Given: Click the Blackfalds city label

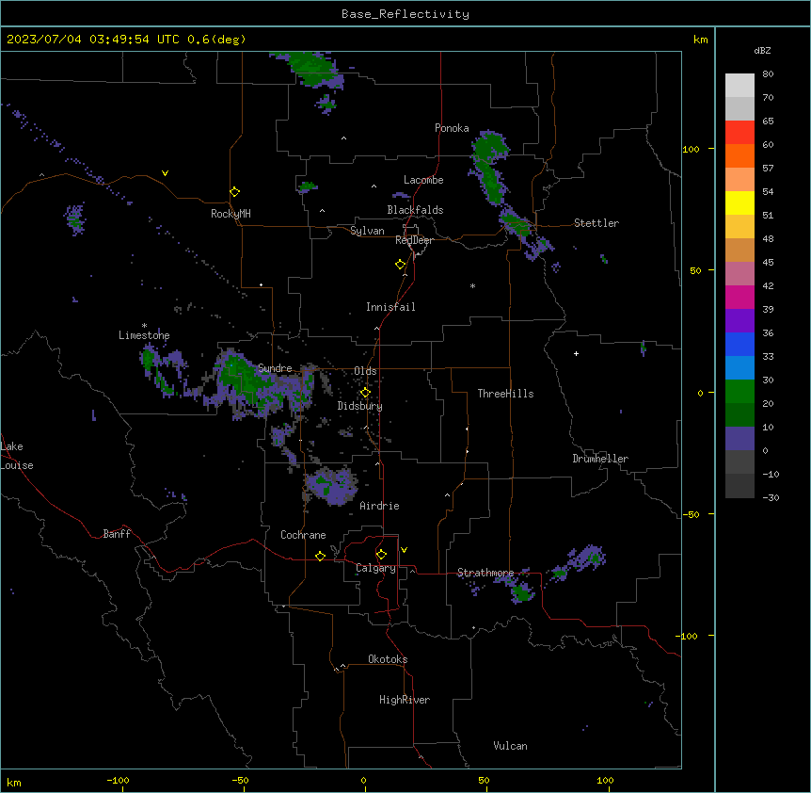Looking at the screenshot, I should pyautogui.click(x=415, y=210).
